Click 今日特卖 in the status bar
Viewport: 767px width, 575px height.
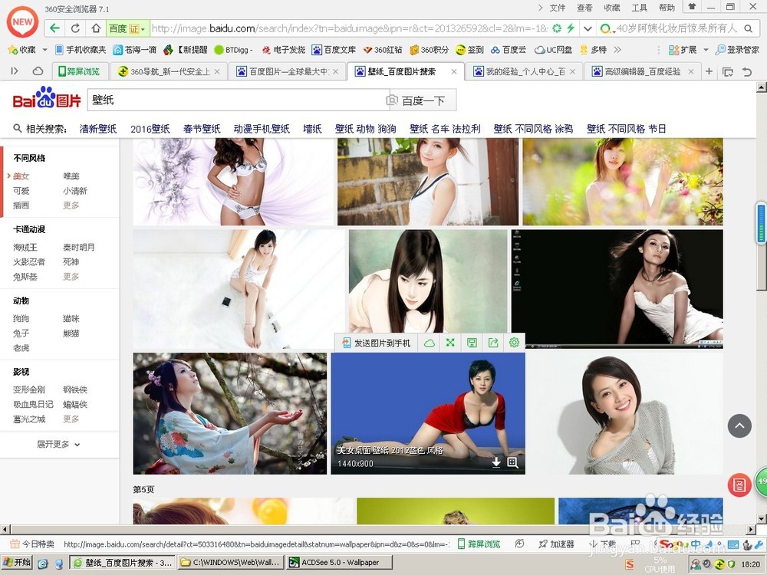tap(33, 544)
